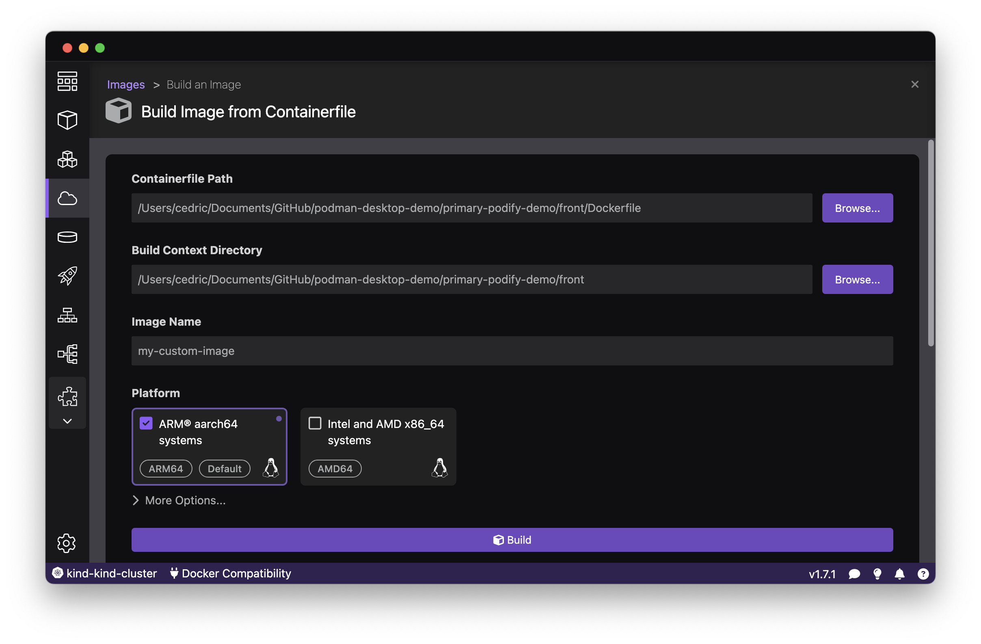Uncheck ARM aarch64 systems platform

146,423
